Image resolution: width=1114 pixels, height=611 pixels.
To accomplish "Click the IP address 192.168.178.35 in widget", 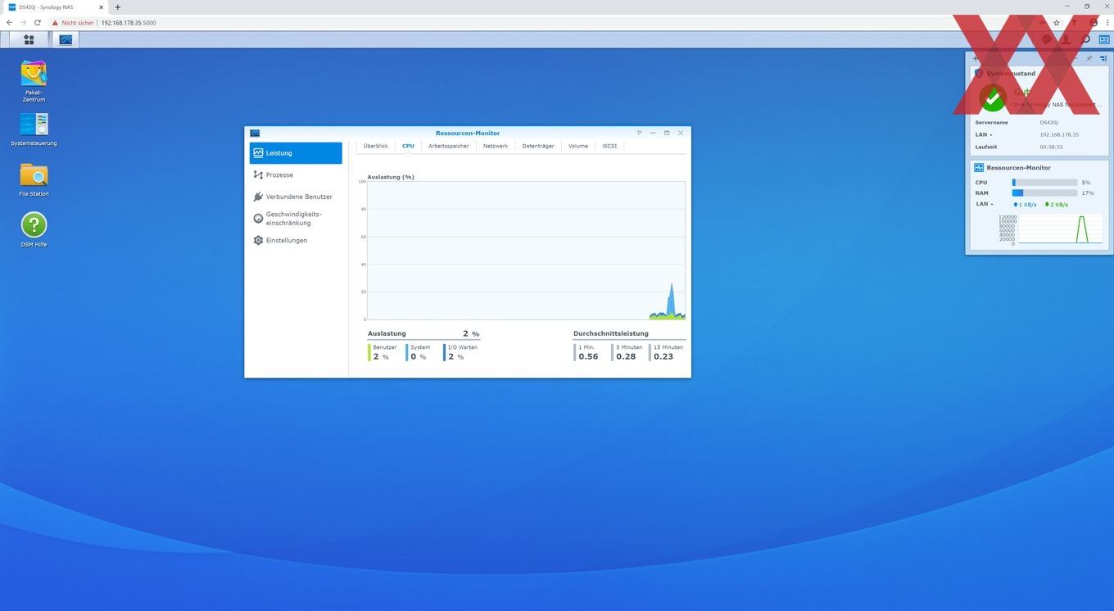I will (x=1059, y=134).
